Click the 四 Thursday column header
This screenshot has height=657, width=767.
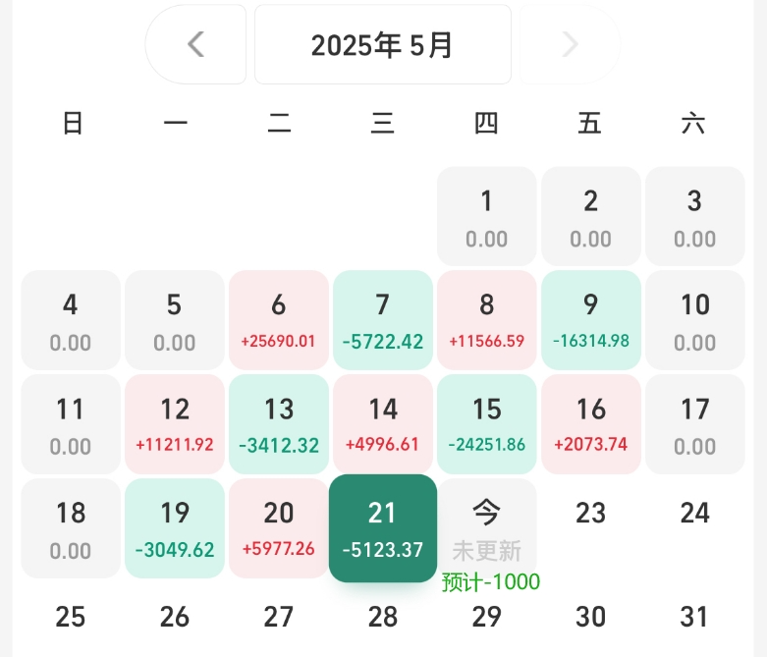(486, 124)
